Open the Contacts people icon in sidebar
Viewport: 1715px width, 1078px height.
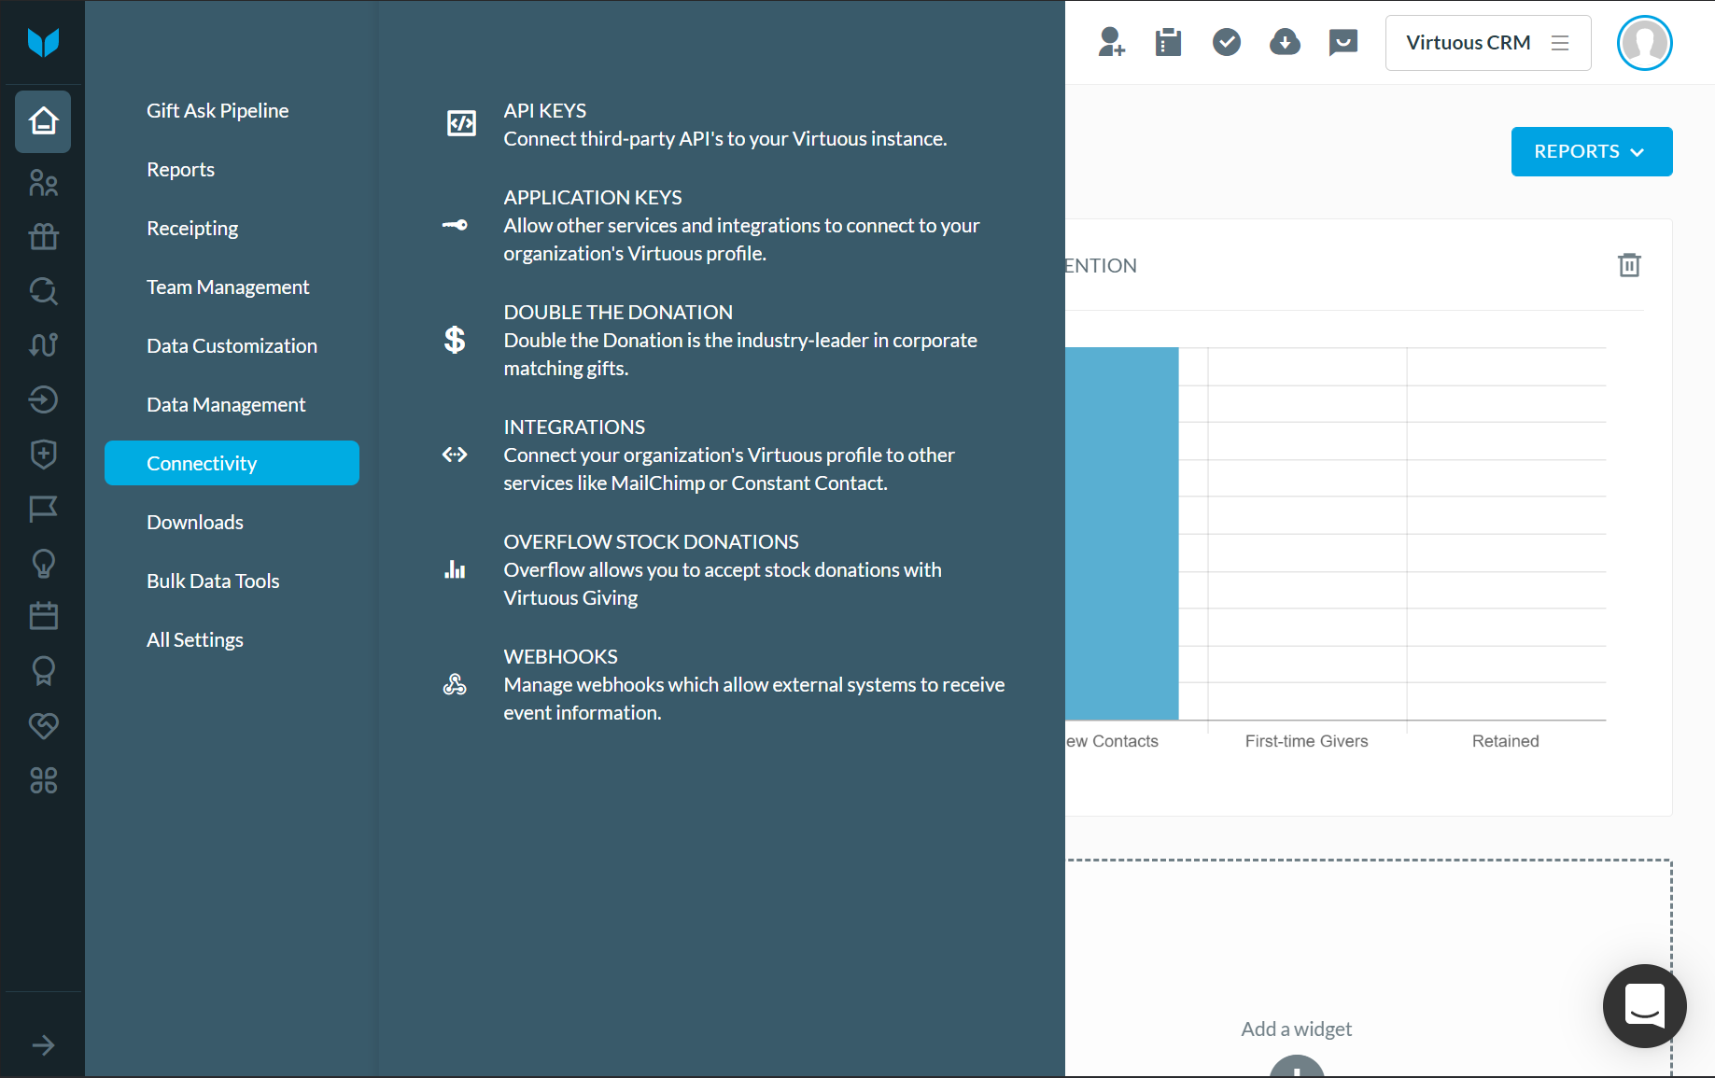click(x=43, y=183)
